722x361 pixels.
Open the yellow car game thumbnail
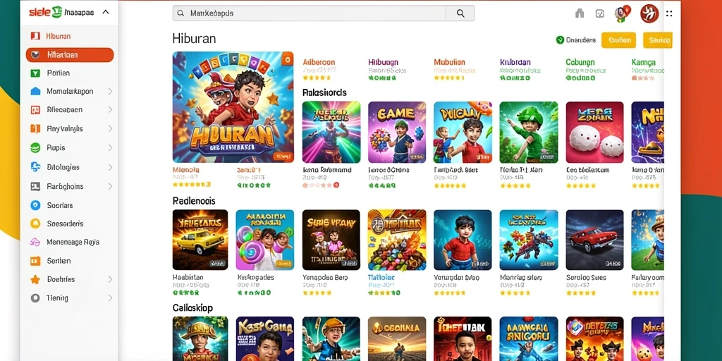(x=200, y=240)
